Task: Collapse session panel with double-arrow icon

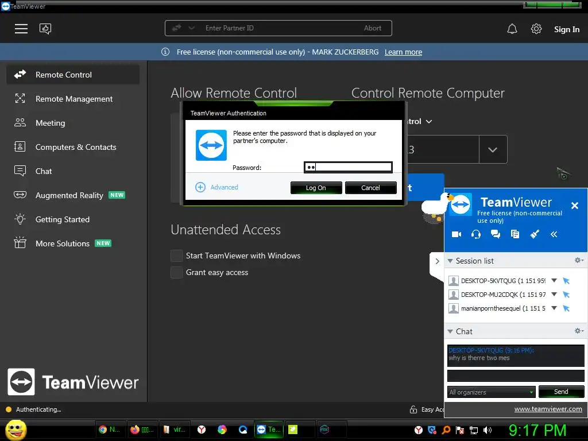Action: click(554, 234)
